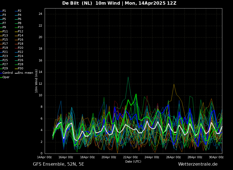233x170 pixels.
Task: Click the Wetterzentrale.de text
Action: point(198,164)
